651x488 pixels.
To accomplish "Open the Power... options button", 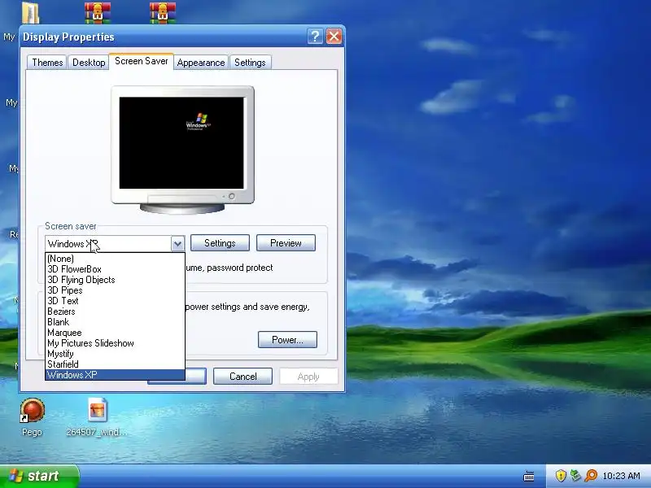I will click(287, 339).
